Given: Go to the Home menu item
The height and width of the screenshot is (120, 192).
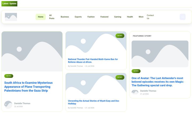Looking at the screenshot, I should tap(41, 17).
